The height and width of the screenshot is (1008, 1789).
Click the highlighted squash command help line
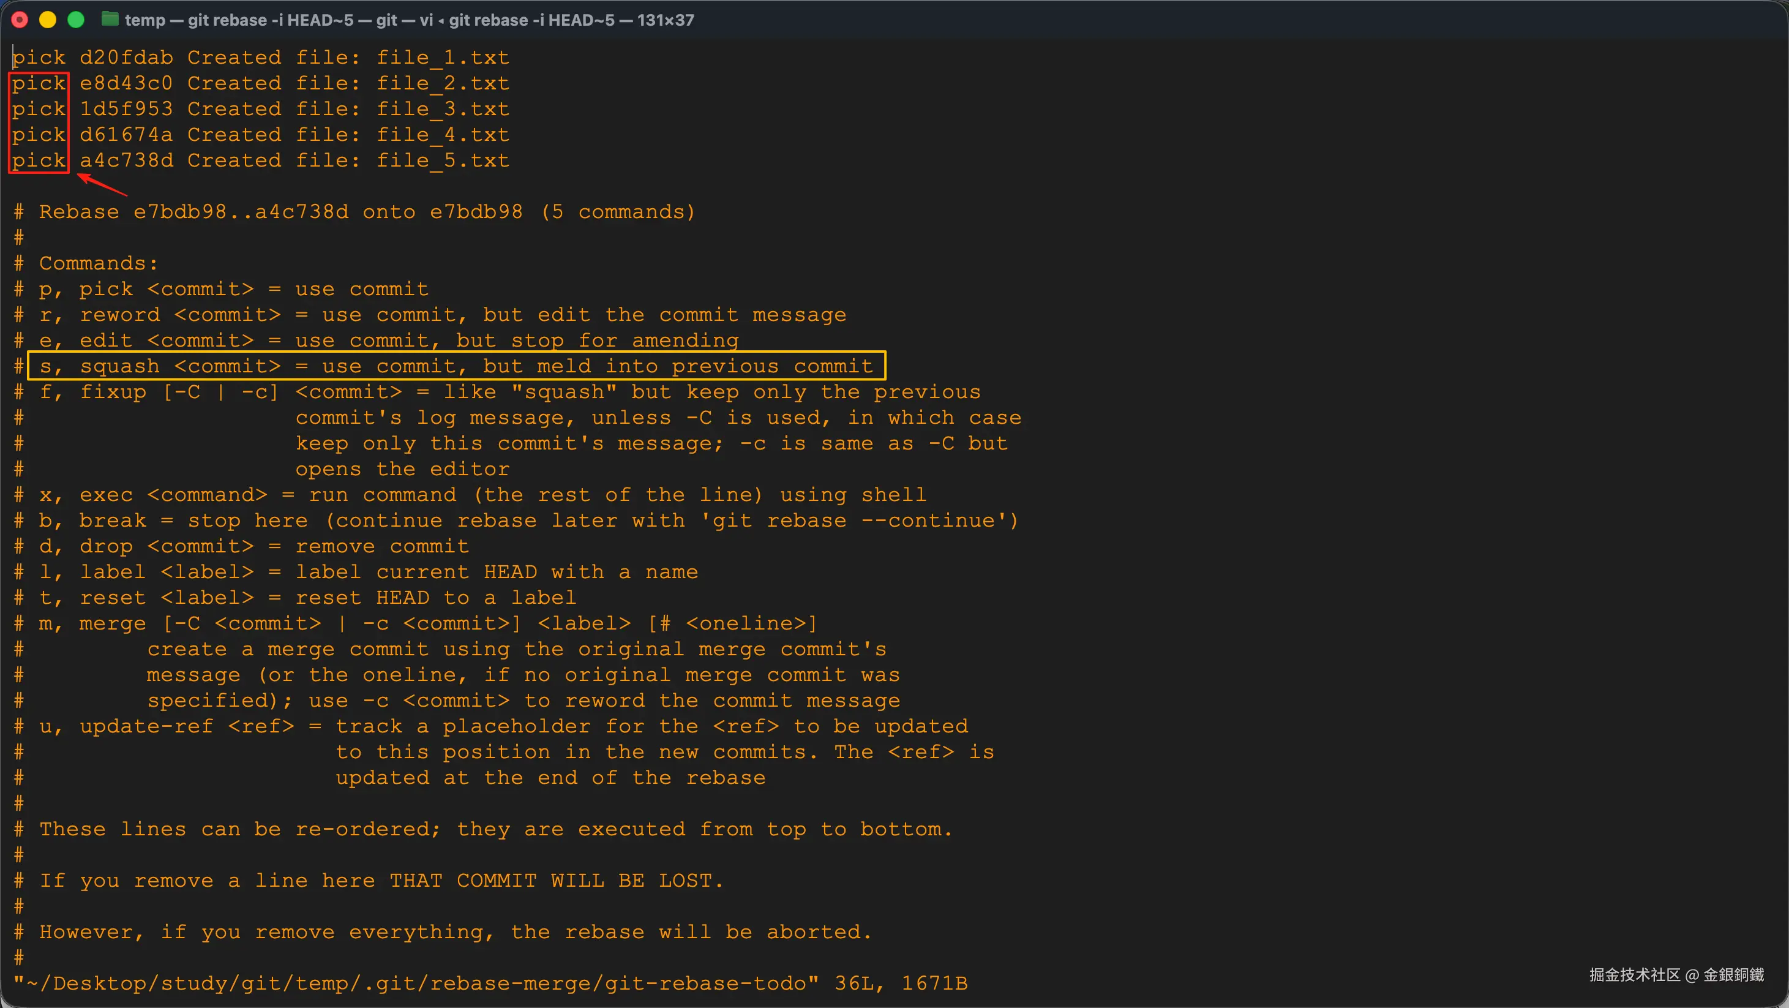click(456, 366)
